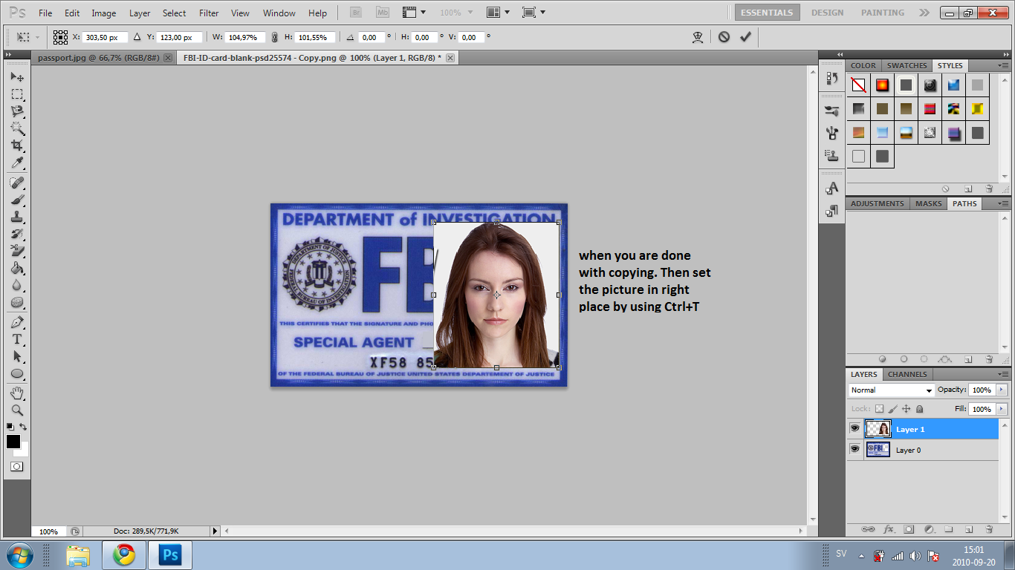This screenshot has width=1015, height=570.
Task: Toggle relative positioning triangle for reference point
Action: point(137,36)
